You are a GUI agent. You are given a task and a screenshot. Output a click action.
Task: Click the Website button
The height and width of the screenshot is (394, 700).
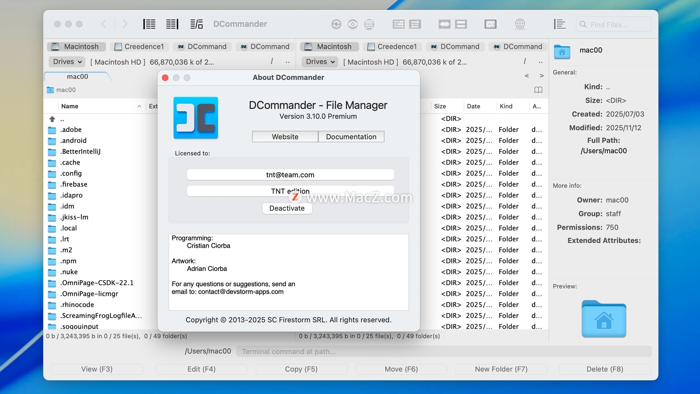(x=285, y=136)
